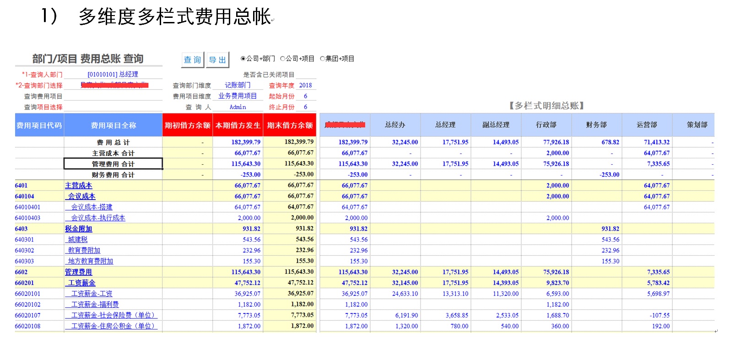Click the 财务部 column header

tap(596, 125)
